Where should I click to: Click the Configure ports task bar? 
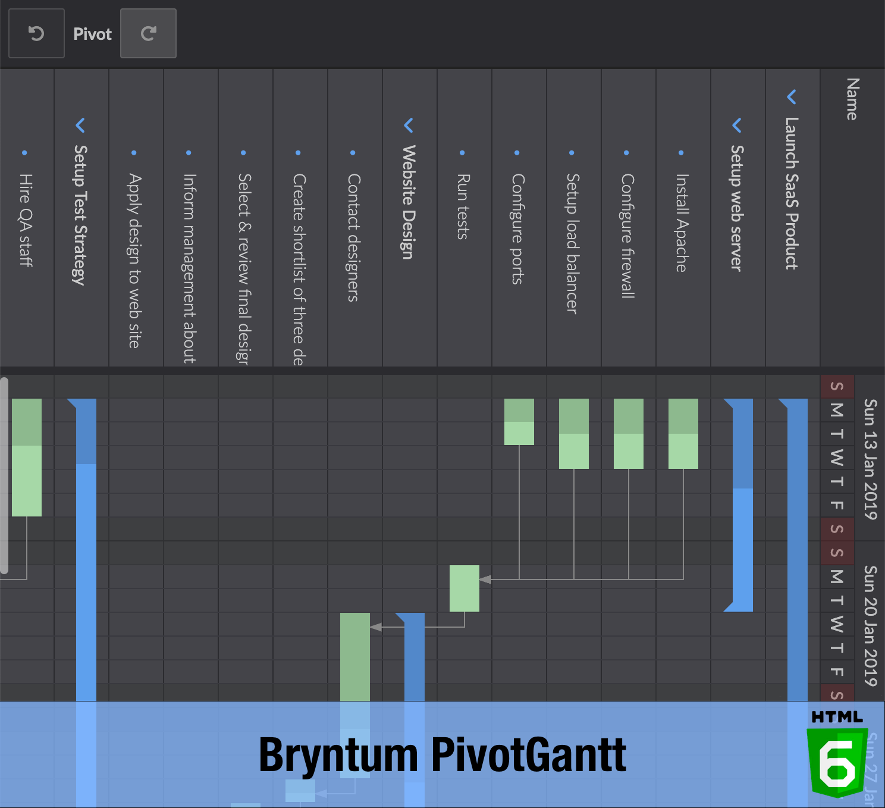519,422
